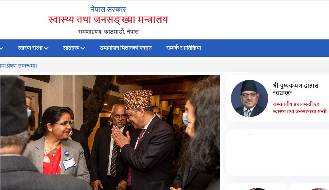Open समायोजन मिलानको पत्रहरु page
329x190 pixels.
click(126, 48)
